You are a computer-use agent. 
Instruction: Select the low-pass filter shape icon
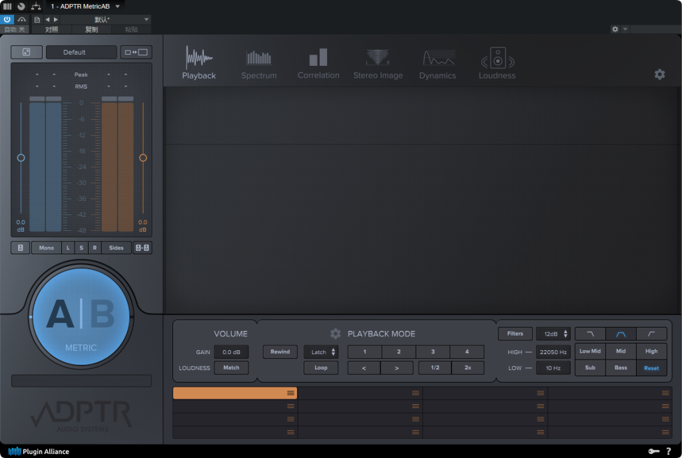pyautogui.click(x=590, y=334)
